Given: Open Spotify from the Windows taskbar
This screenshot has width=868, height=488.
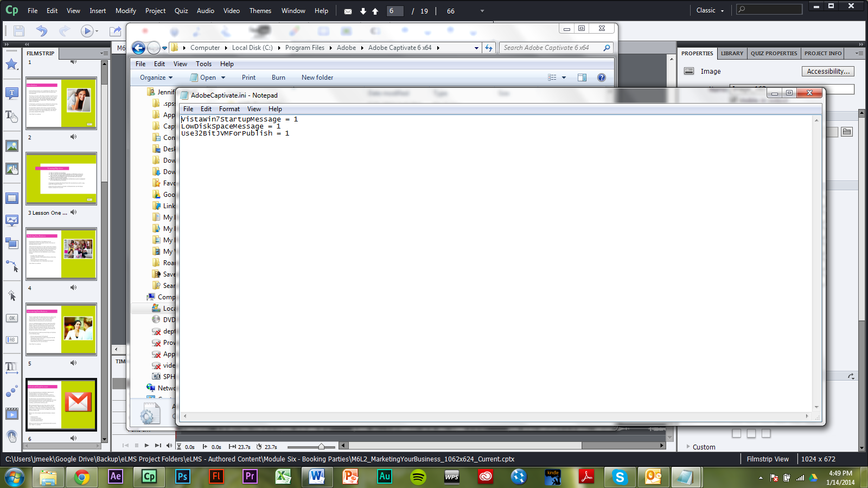Looking at the screenshot, I should pyautogui.click(x=418, y=477).
